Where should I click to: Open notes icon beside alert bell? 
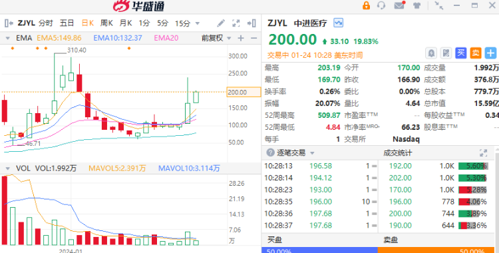[x=446, y=53]
